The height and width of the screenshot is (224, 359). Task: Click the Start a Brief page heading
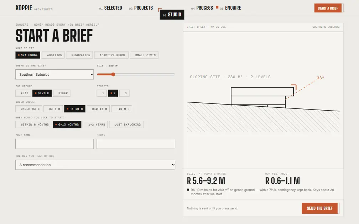pos(54,36)
